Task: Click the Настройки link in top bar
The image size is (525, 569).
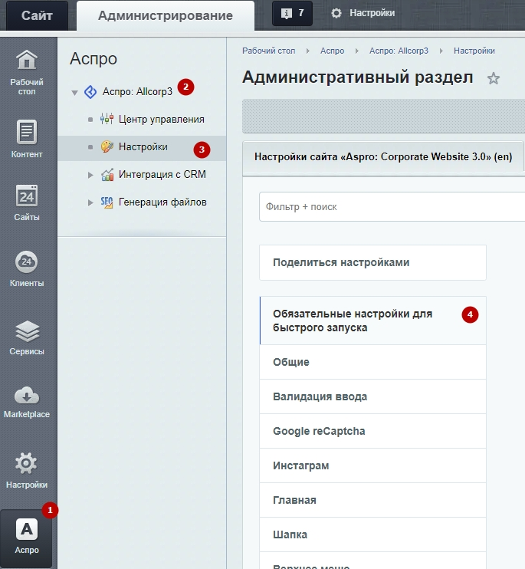Action: pos(372,13)
